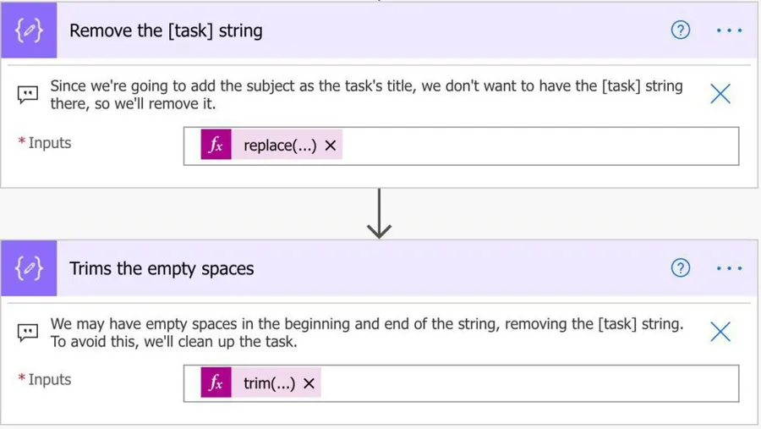Click the fx icon on the replace expression
The height and width of the screenshot is (429, 761).
click(216, 146)
